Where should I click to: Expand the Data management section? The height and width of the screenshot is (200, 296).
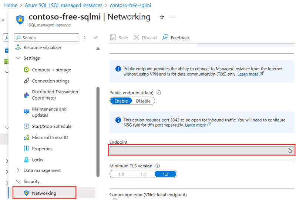click(18, 170)
